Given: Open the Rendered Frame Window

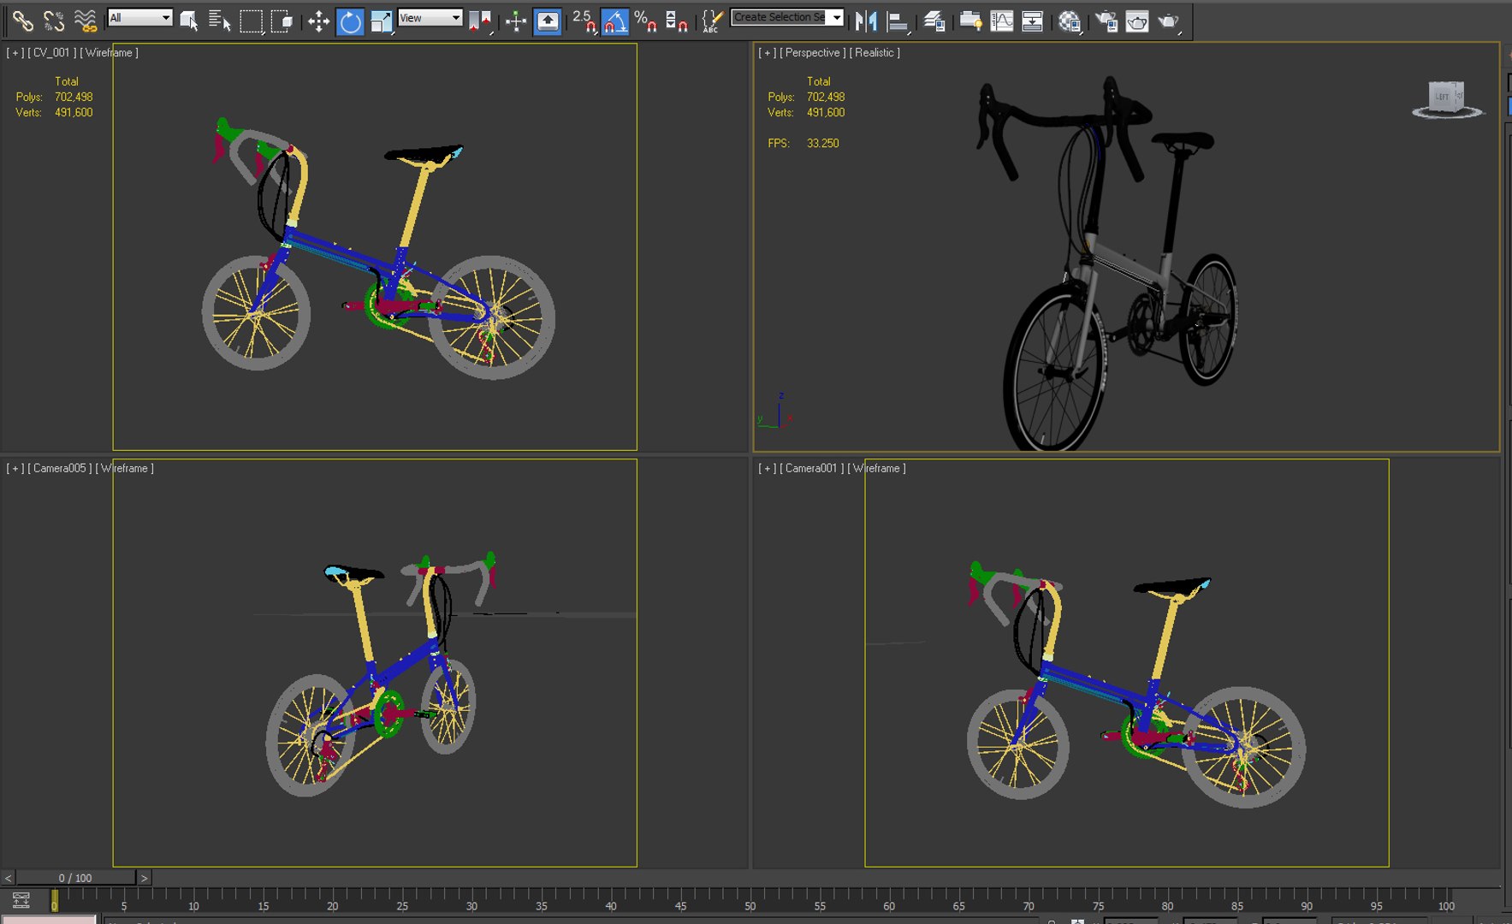Looking at the screenshot, I should pos(1137,21).
